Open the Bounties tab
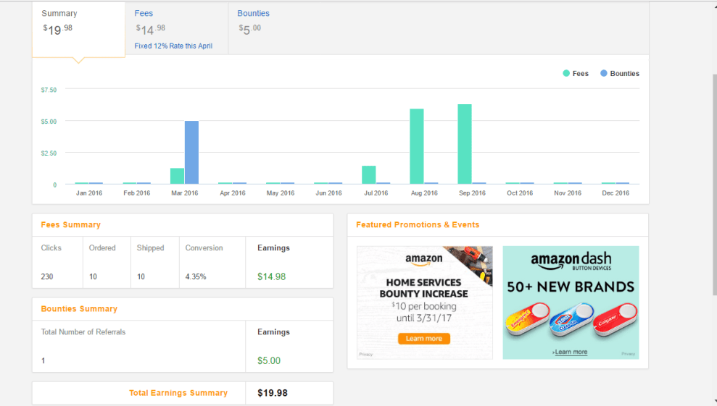Screen dimensions: 717x406 253,14
